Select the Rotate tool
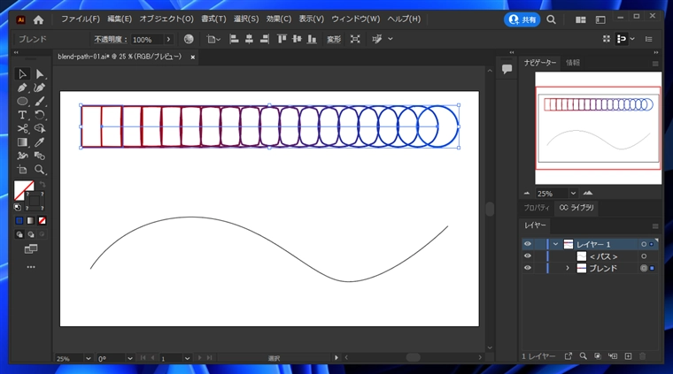This screenshot has width=673, height=374. point(40,115)
